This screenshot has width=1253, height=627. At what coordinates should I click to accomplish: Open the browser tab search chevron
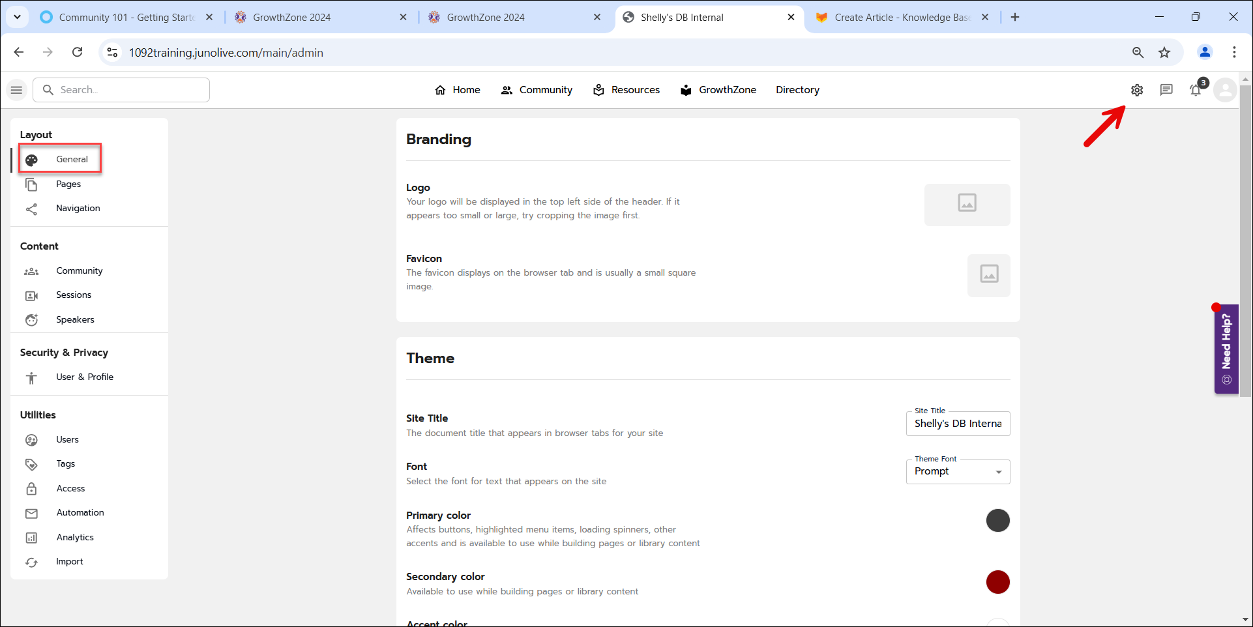pyautogui.click(x=17, y=17)
